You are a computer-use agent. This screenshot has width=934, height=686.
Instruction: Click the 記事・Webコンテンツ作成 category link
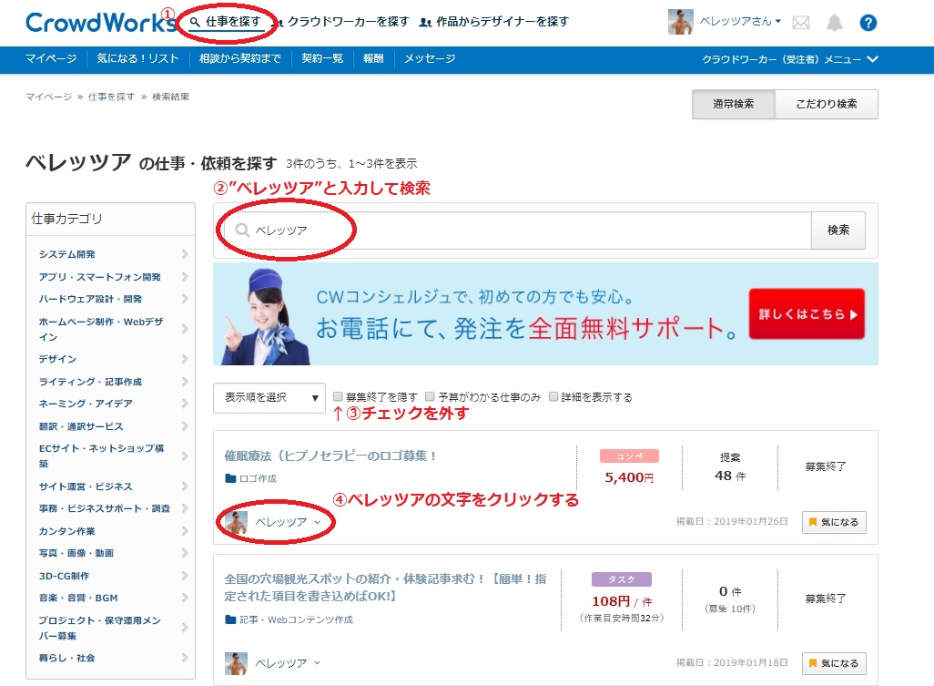pyautogui.click(x=296, y=619)
